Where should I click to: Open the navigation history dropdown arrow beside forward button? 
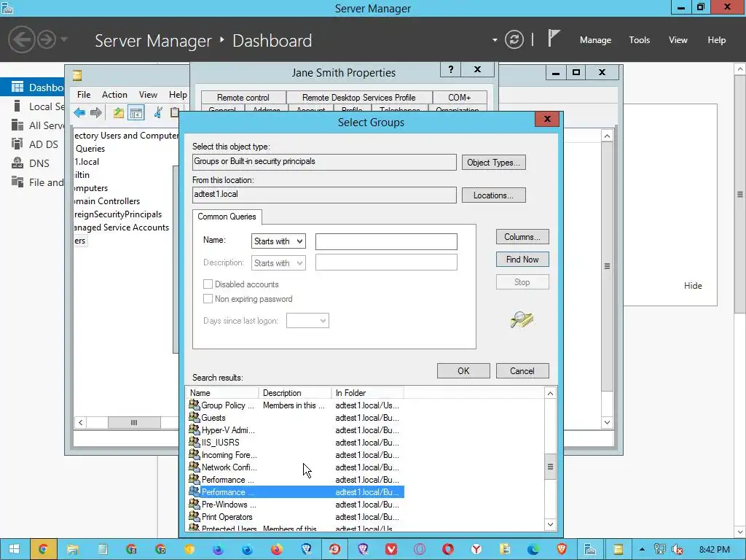(x=64, y=39)
